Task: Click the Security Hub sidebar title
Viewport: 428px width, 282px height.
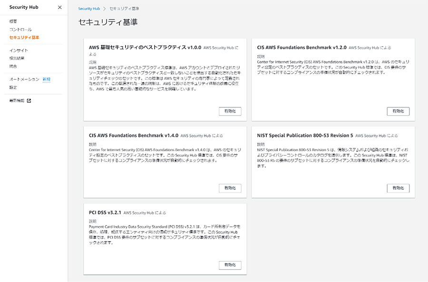Action: point(24,7)
